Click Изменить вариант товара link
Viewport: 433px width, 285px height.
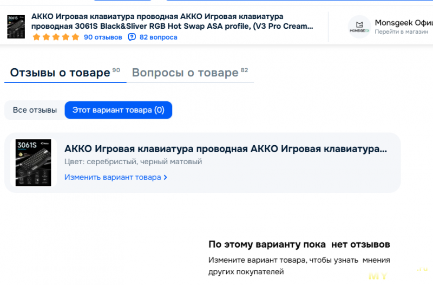pos(116,177)
